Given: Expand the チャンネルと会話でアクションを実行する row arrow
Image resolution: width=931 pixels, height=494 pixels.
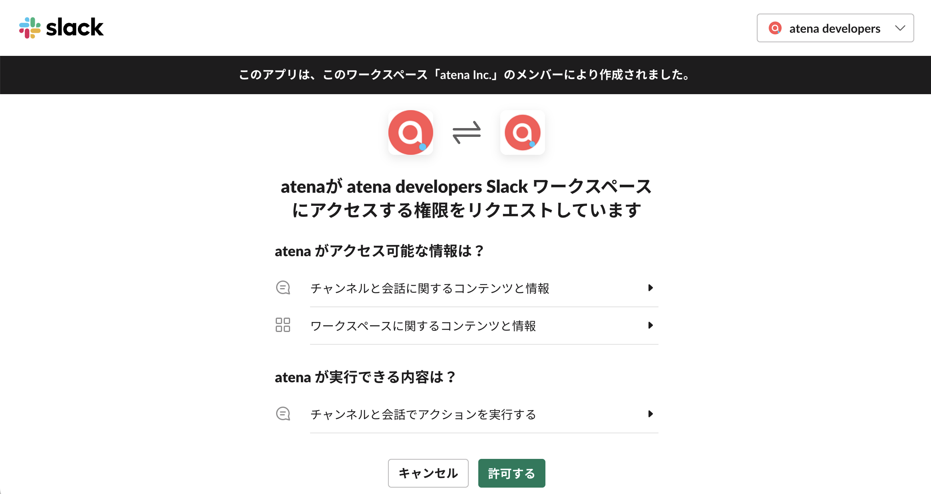Looking at the screenshot, I should 651,414.
